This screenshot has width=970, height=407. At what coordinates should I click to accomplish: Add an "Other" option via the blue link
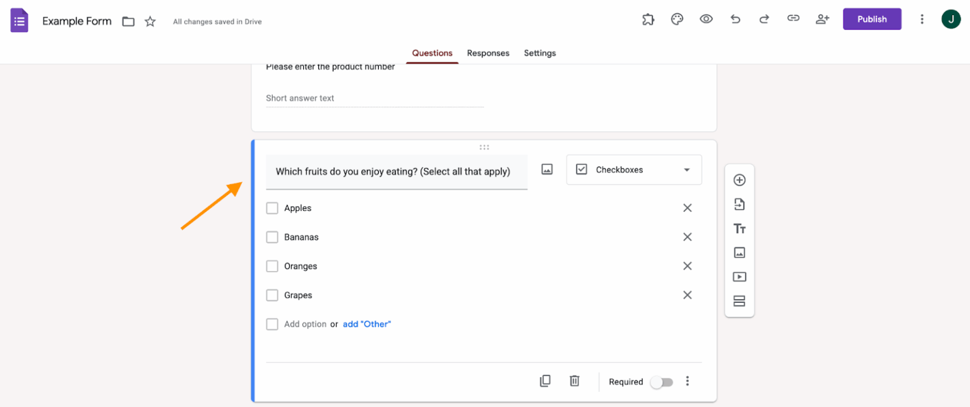[367, 324]
